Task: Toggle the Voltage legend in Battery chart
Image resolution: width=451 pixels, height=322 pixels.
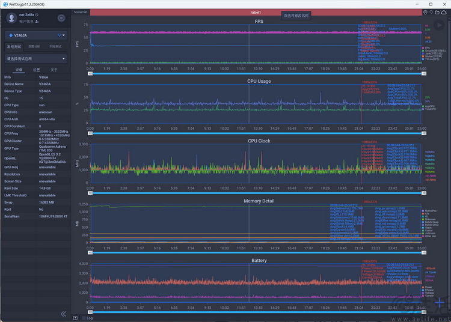Action: pyautogui.click(x=428, y=293)
